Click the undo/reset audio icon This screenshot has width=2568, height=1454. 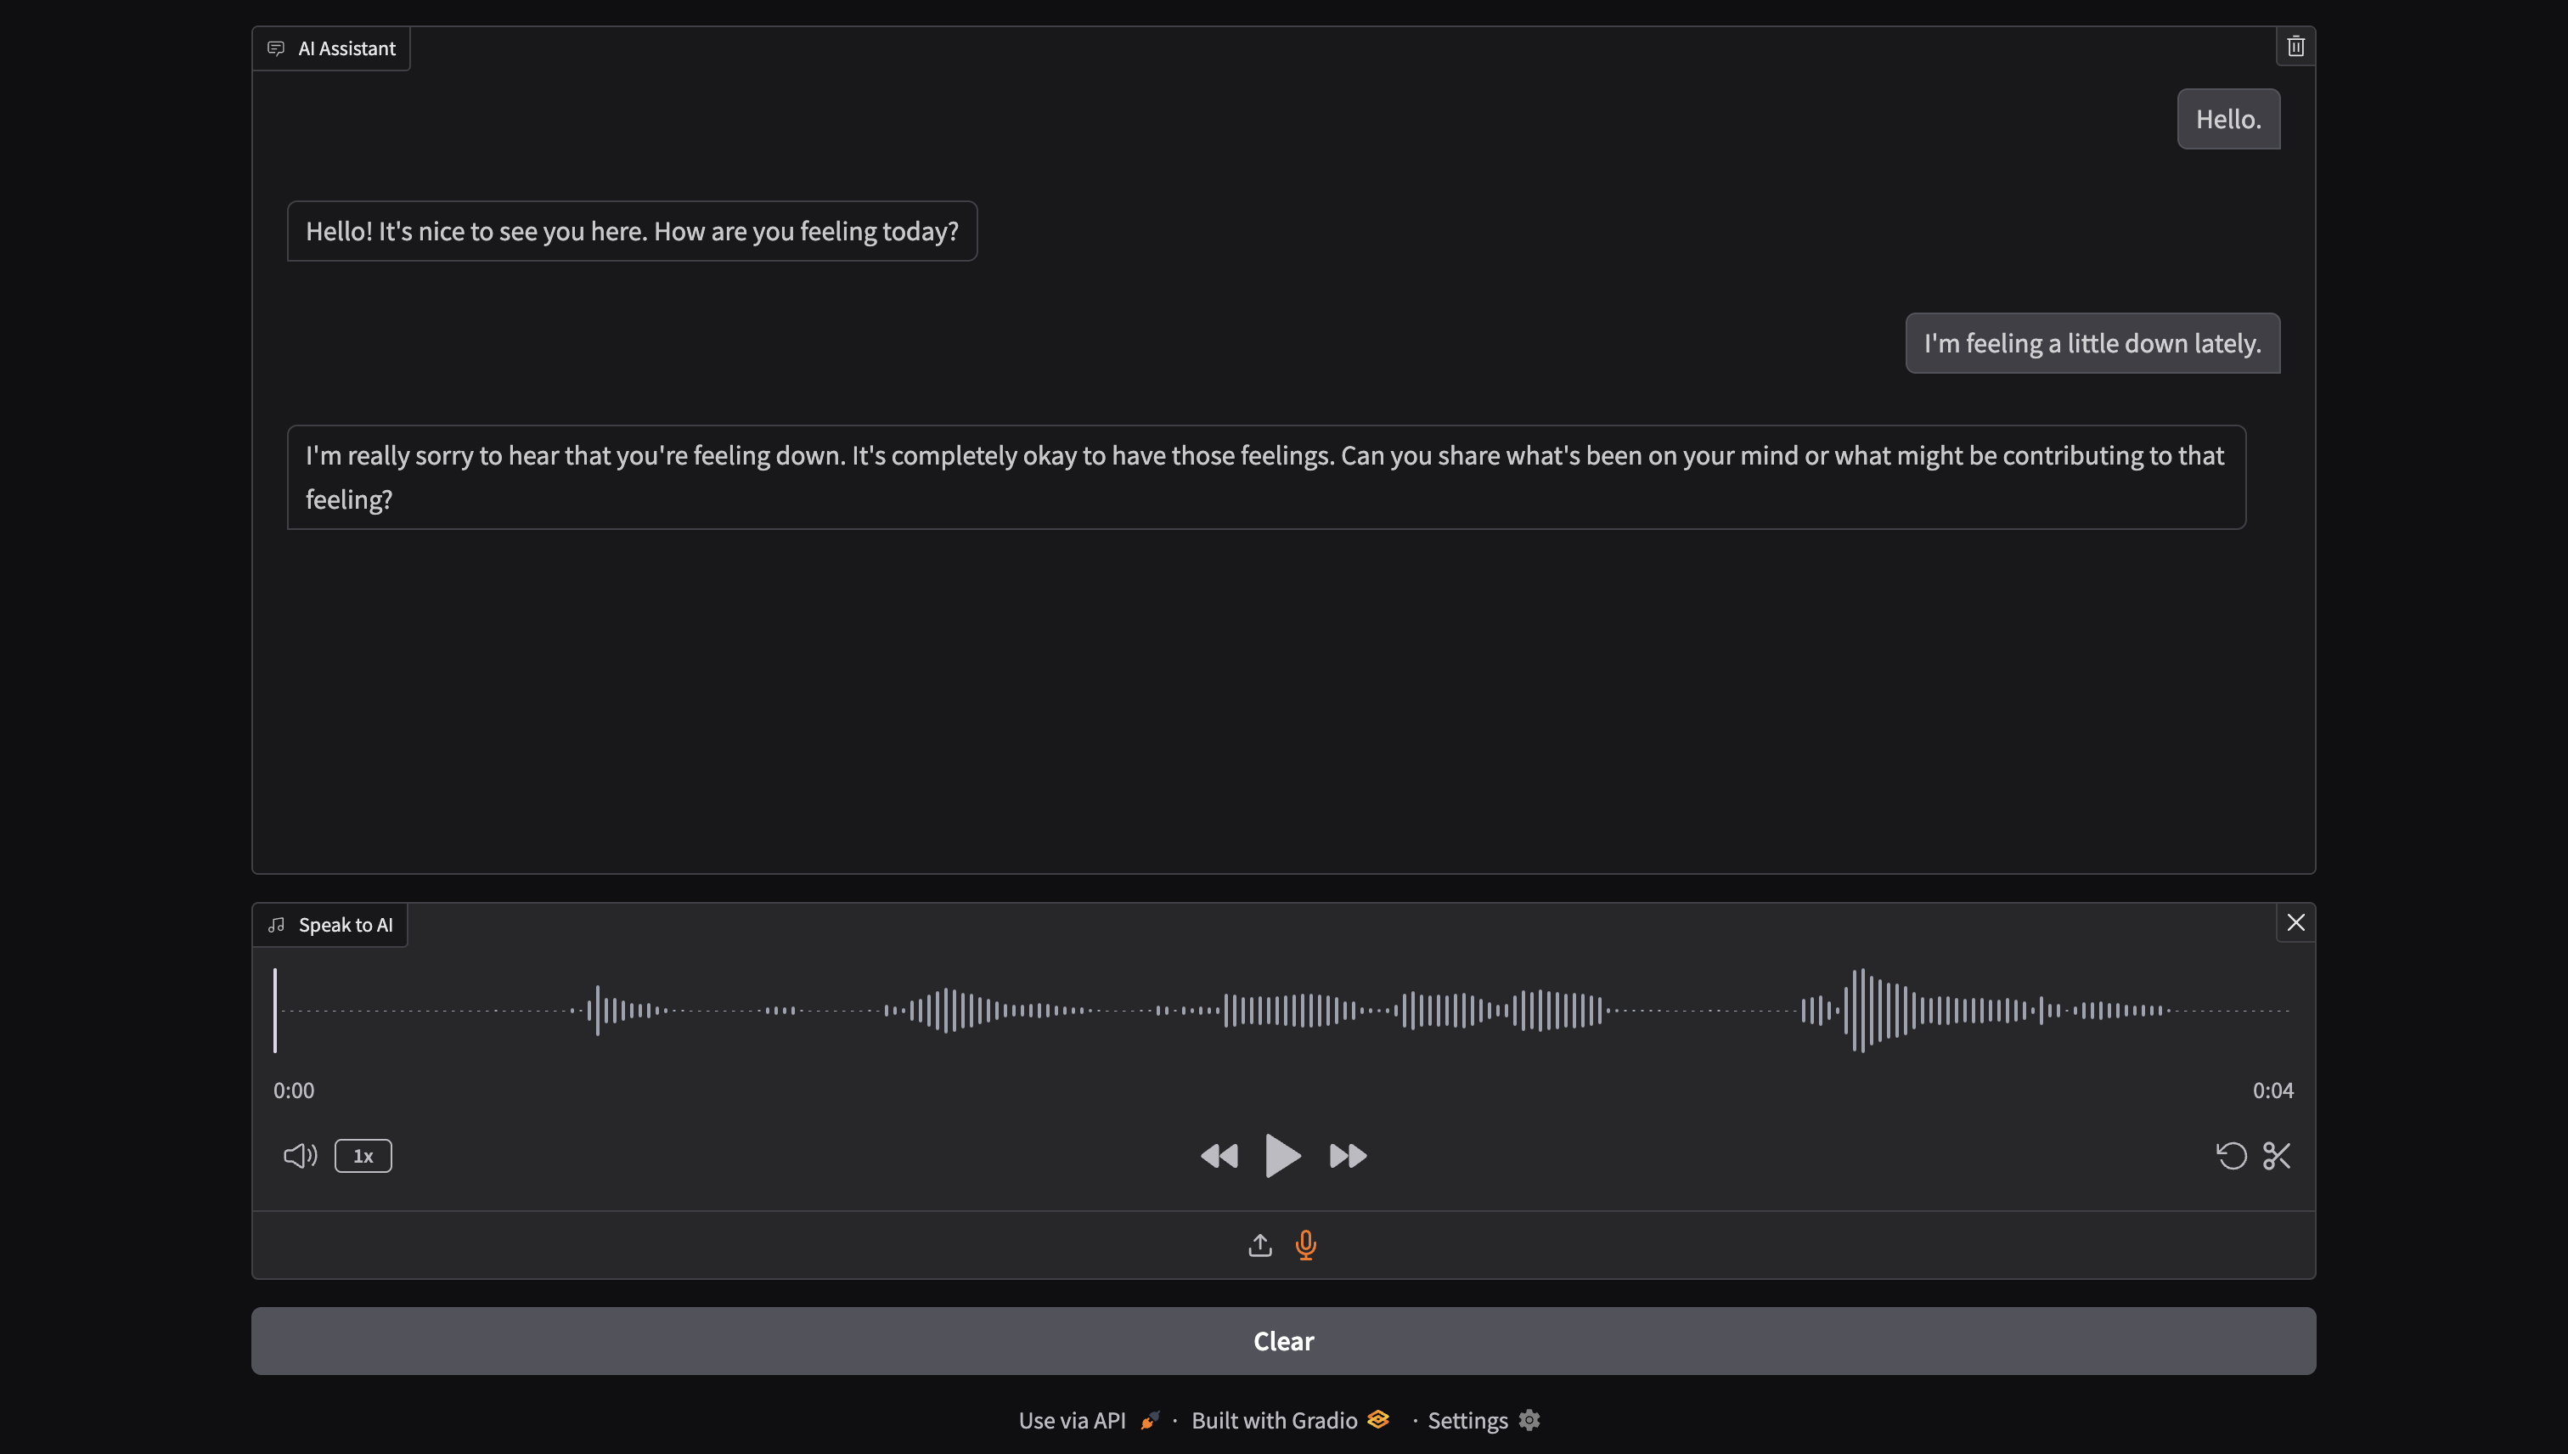point(2232,1155)
